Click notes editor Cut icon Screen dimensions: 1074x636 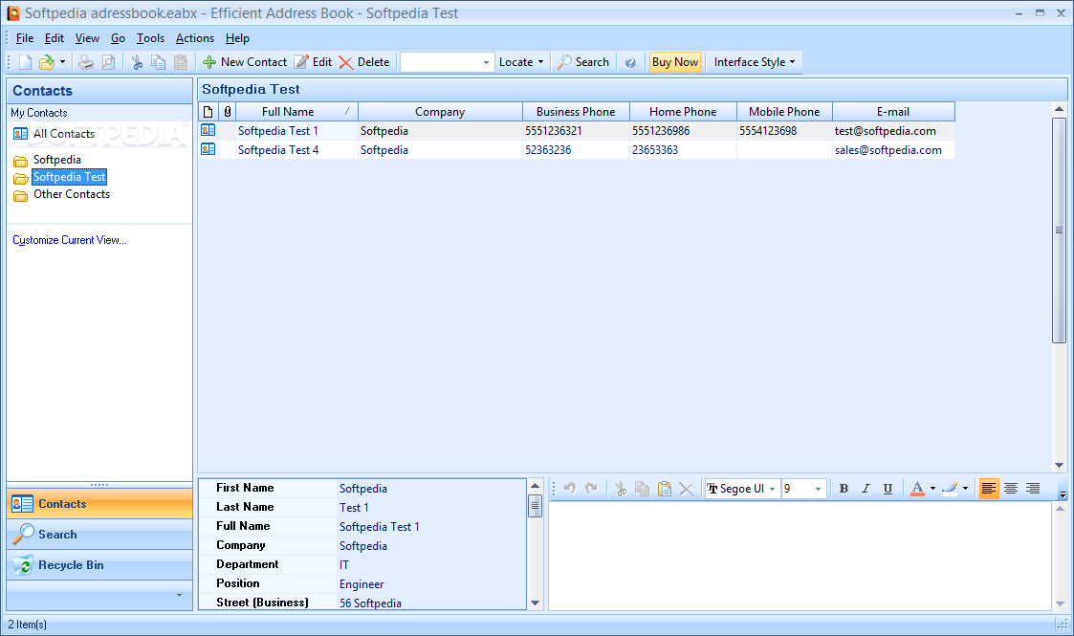coord(621,489)
